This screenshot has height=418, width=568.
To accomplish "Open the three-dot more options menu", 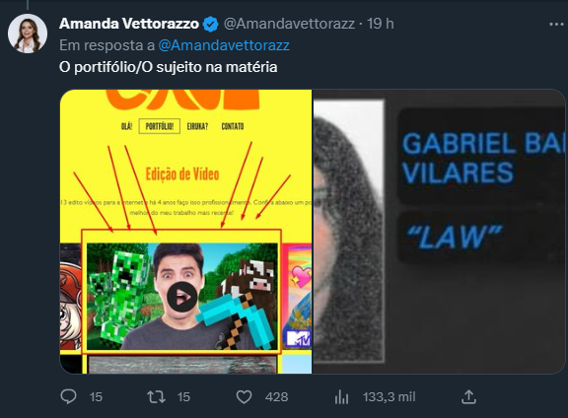I will [x=556, y=25].
